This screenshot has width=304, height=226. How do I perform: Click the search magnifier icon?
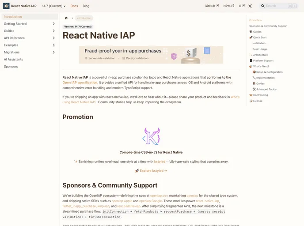pos(262,6)
